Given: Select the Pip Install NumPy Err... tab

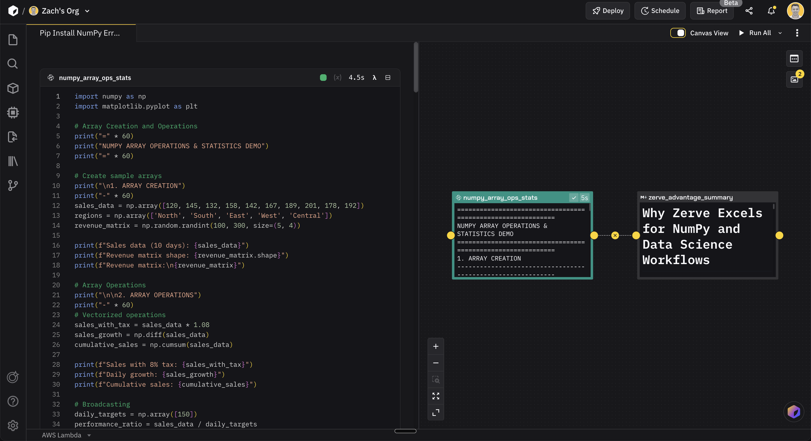Looking at the screenshot, I should pos(80,33).
